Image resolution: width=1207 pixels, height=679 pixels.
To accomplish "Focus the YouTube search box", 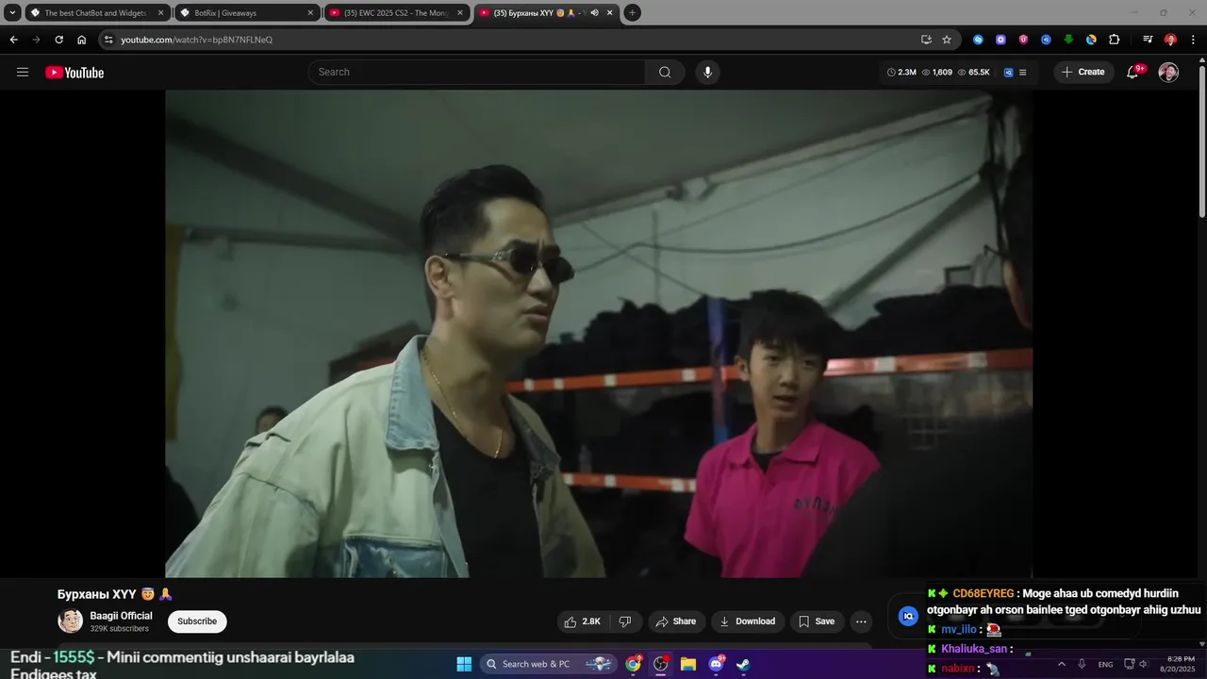I will tap(476, 73).
